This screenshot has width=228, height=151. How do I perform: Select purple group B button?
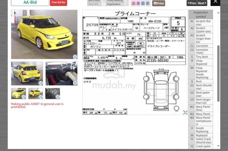coord(138,3)
